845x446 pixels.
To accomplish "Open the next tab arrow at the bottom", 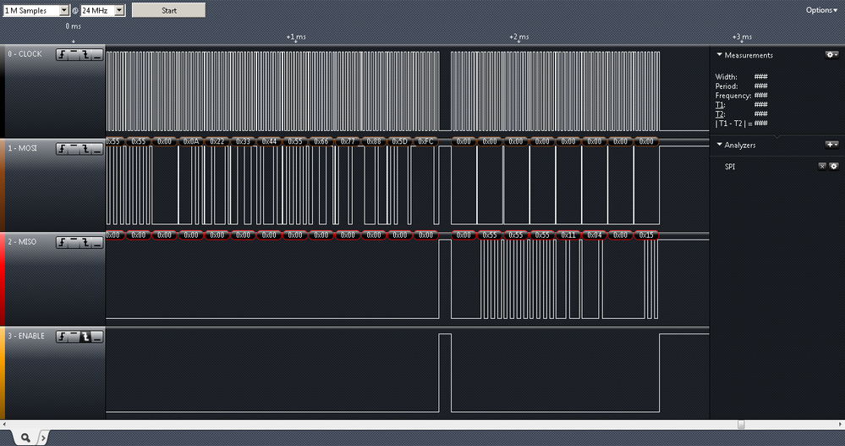I will [x=44, y=438].
